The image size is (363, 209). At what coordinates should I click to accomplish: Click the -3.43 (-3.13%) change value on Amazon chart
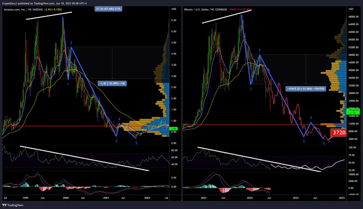pyautogui.click(x=53, y=10)
